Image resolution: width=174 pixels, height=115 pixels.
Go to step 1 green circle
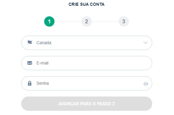pyautogui.click(x=49, y=21)
